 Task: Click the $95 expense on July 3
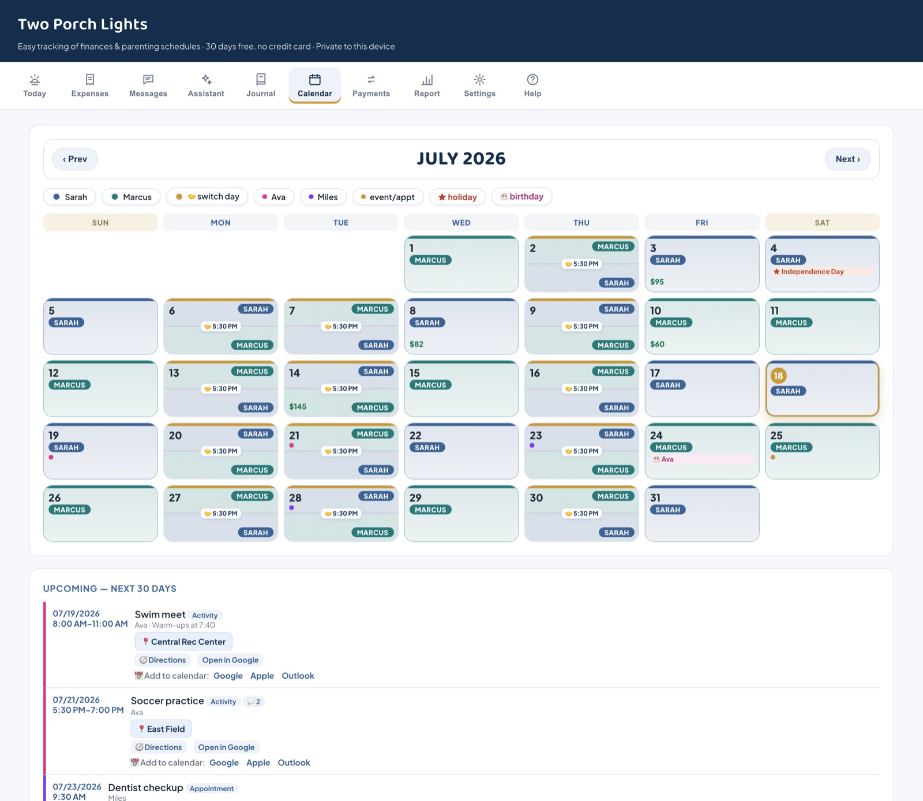pos(657,282)
